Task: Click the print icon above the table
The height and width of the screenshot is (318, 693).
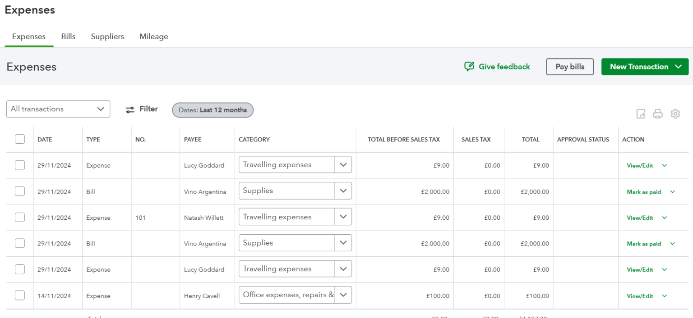Action: coord(658,114)
